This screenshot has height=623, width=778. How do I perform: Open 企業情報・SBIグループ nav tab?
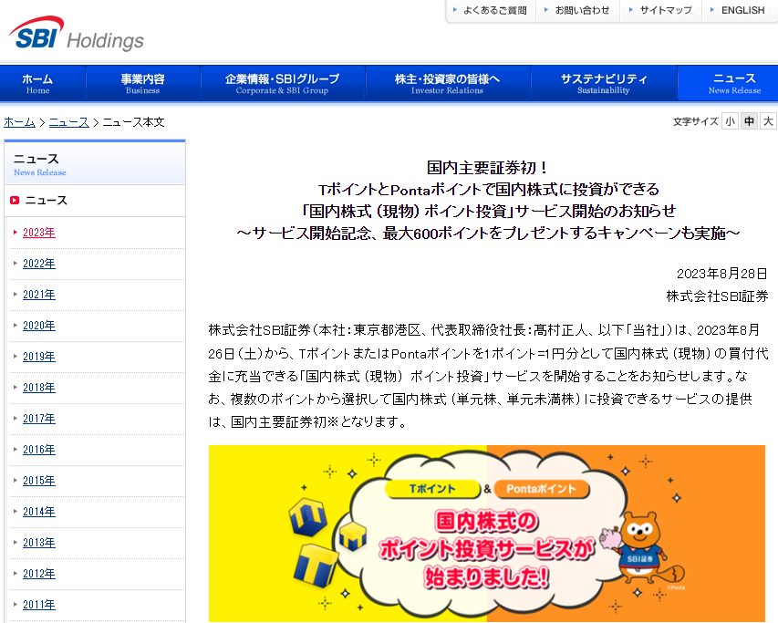tap(283, 83)
